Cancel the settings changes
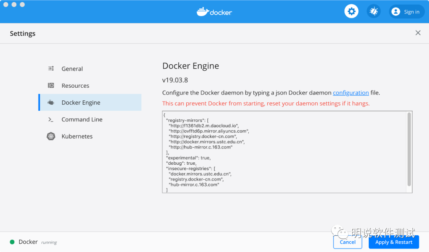The image size is (429, 252). point(348,242)
